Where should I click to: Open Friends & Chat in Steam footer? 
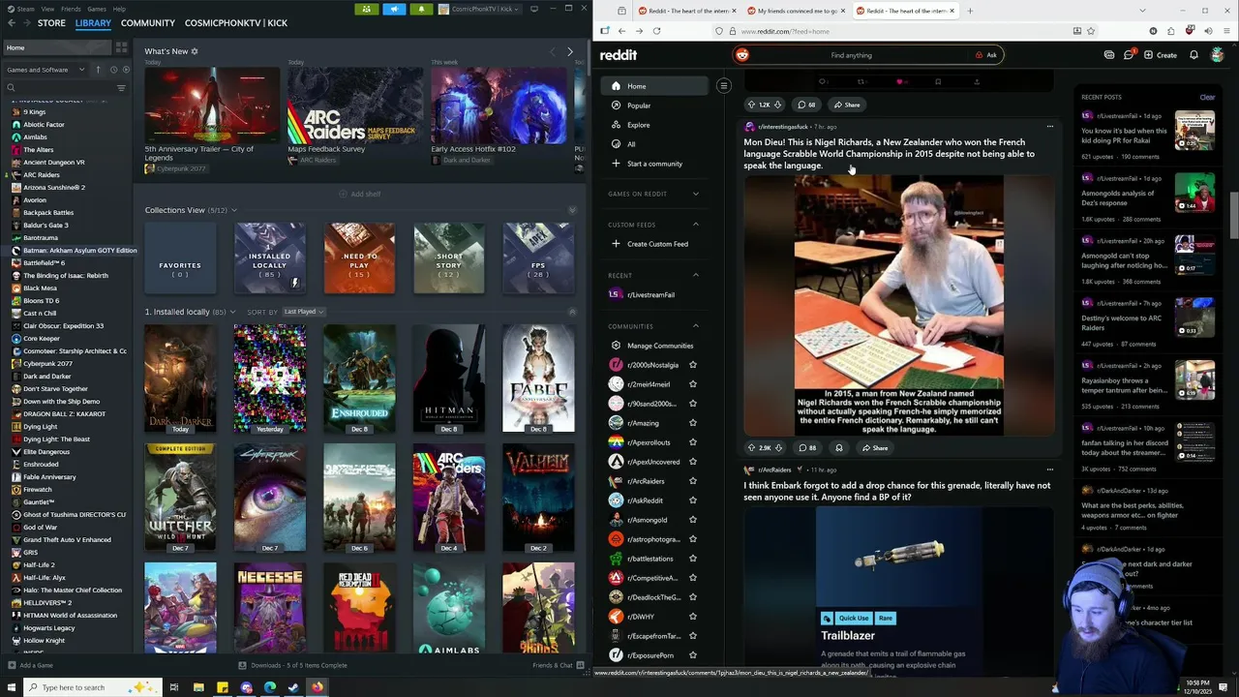(557, 665)
